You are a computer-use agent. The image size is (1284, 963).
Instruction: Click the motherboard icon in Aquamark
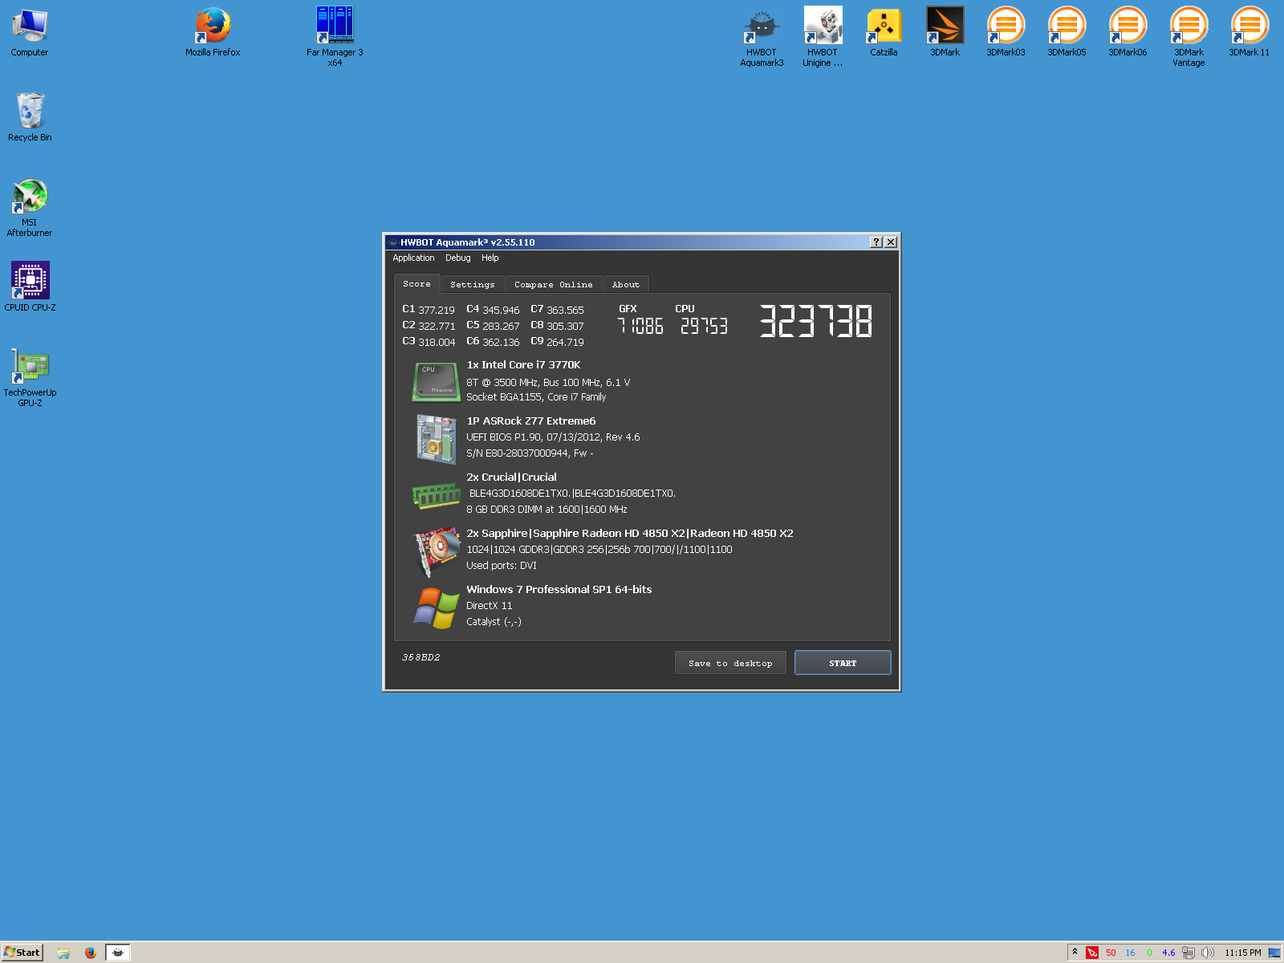[436, 439]
